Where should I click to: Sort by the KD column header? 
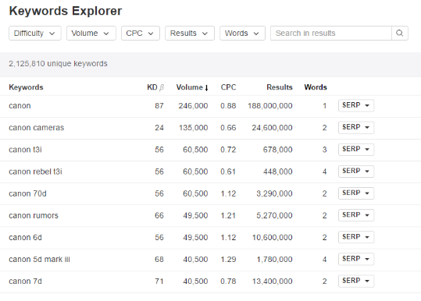[155, 87]
